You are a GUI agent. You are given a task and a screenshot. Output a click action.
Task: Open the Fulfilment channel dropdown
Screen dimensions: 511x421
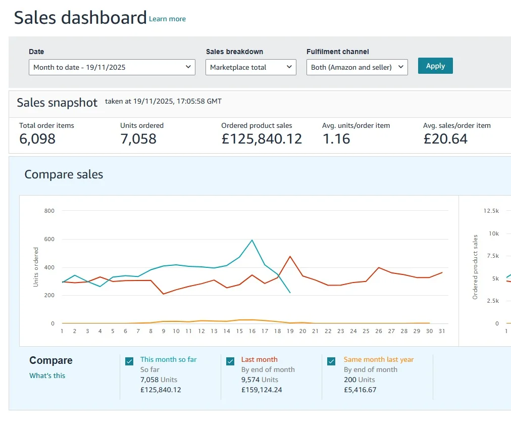point(357,67)
